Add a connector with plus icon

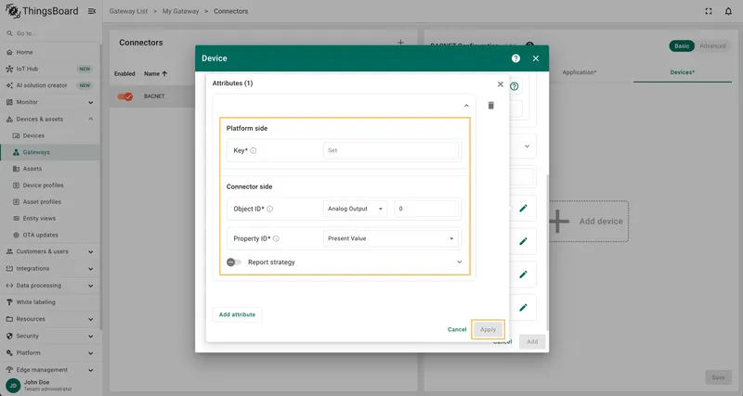click(x=400, y=43)
